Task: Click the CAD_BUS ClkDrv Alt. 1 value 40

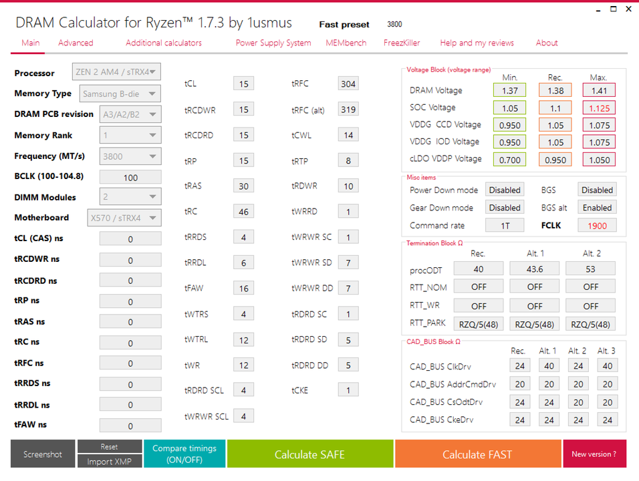Action: (x=549, y=365)
